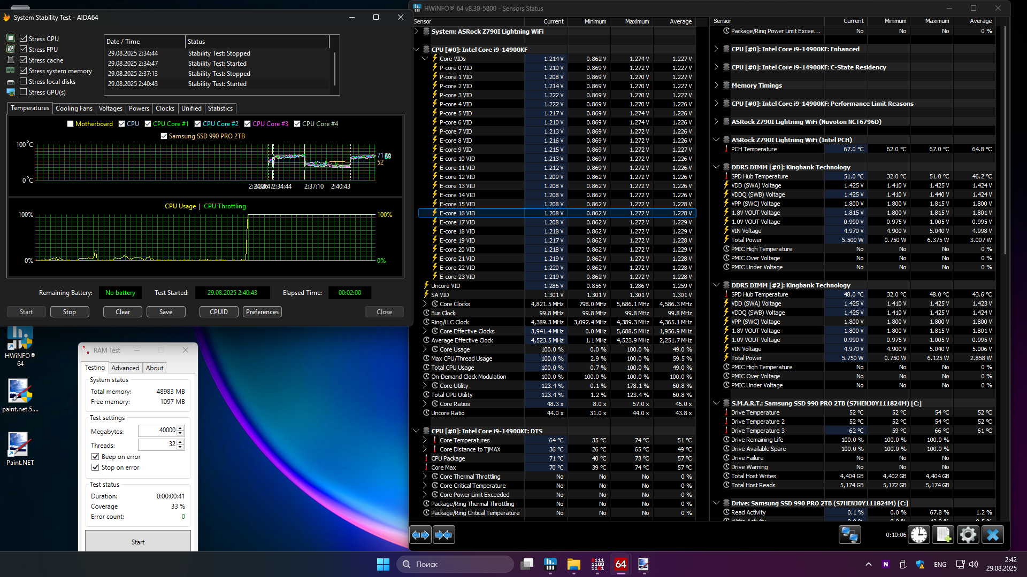Click Stop button in AIDA64 stability test

point(70,312)
